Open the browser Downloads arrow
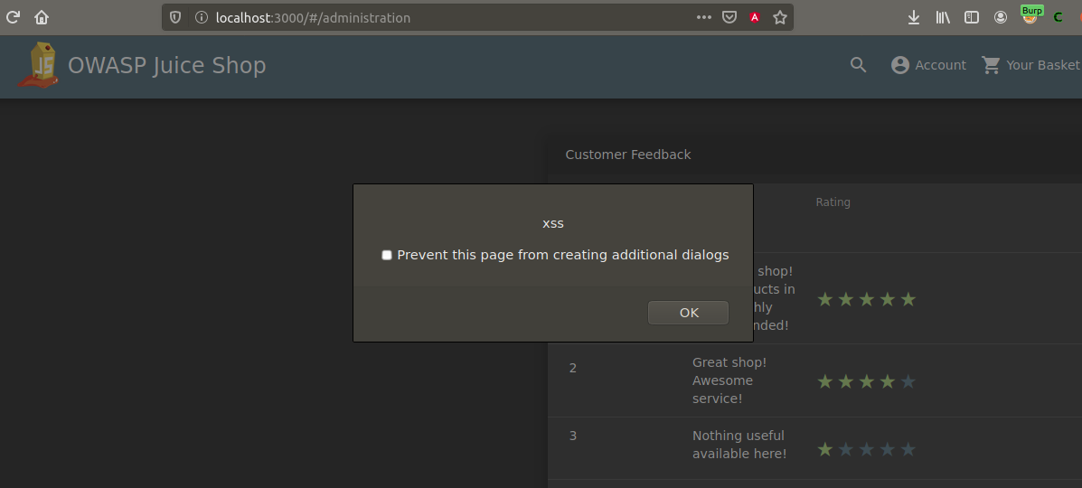The image size is (1082, 488). click(x=914, y=17)
